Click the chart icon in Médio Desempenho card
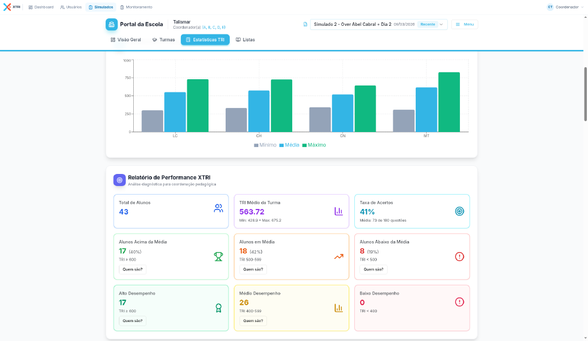 point(339,308)
